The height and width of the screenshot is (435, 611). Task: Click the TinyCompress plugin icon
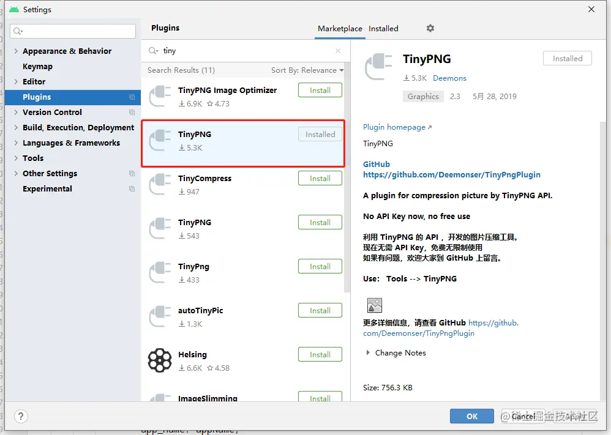tap(160, 184)
